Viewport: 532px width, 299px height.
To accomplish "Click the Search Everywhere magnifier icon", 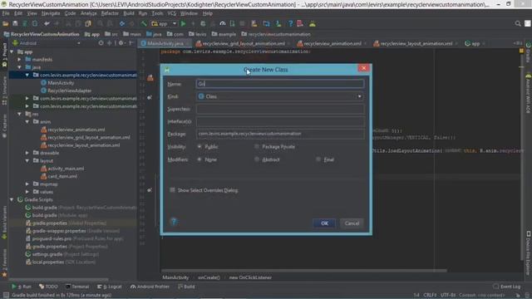I will [x=518, y=23].
